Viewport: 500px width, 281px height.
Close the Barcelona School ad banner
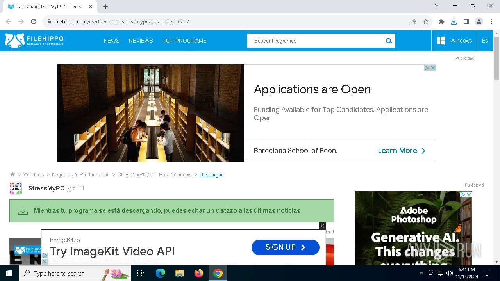coord(433,68)
